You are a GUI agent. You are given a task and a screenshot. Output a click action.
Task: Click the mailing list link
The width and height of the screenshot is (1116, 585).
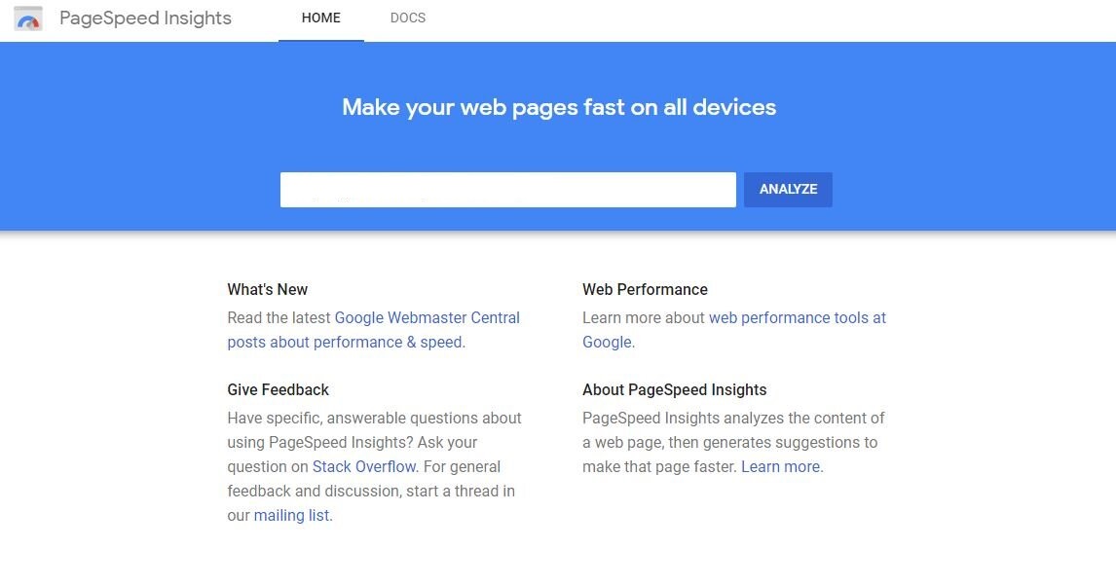(292, 515)
